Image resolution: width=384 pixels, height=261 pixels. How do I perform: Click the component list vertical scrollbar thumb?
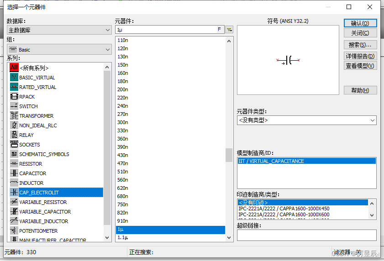click(229, 155)
